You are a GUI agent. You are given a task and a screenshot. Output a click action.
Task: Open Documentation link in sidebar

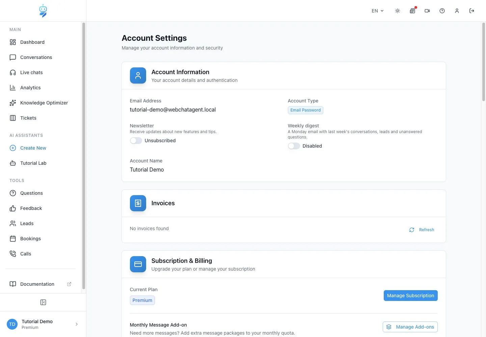coord(40,284)
